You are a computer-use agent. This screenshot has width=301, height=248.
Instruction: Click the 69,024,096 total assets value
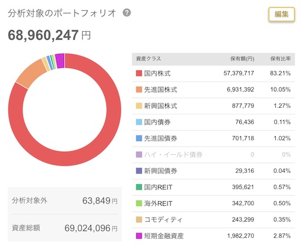88,228
